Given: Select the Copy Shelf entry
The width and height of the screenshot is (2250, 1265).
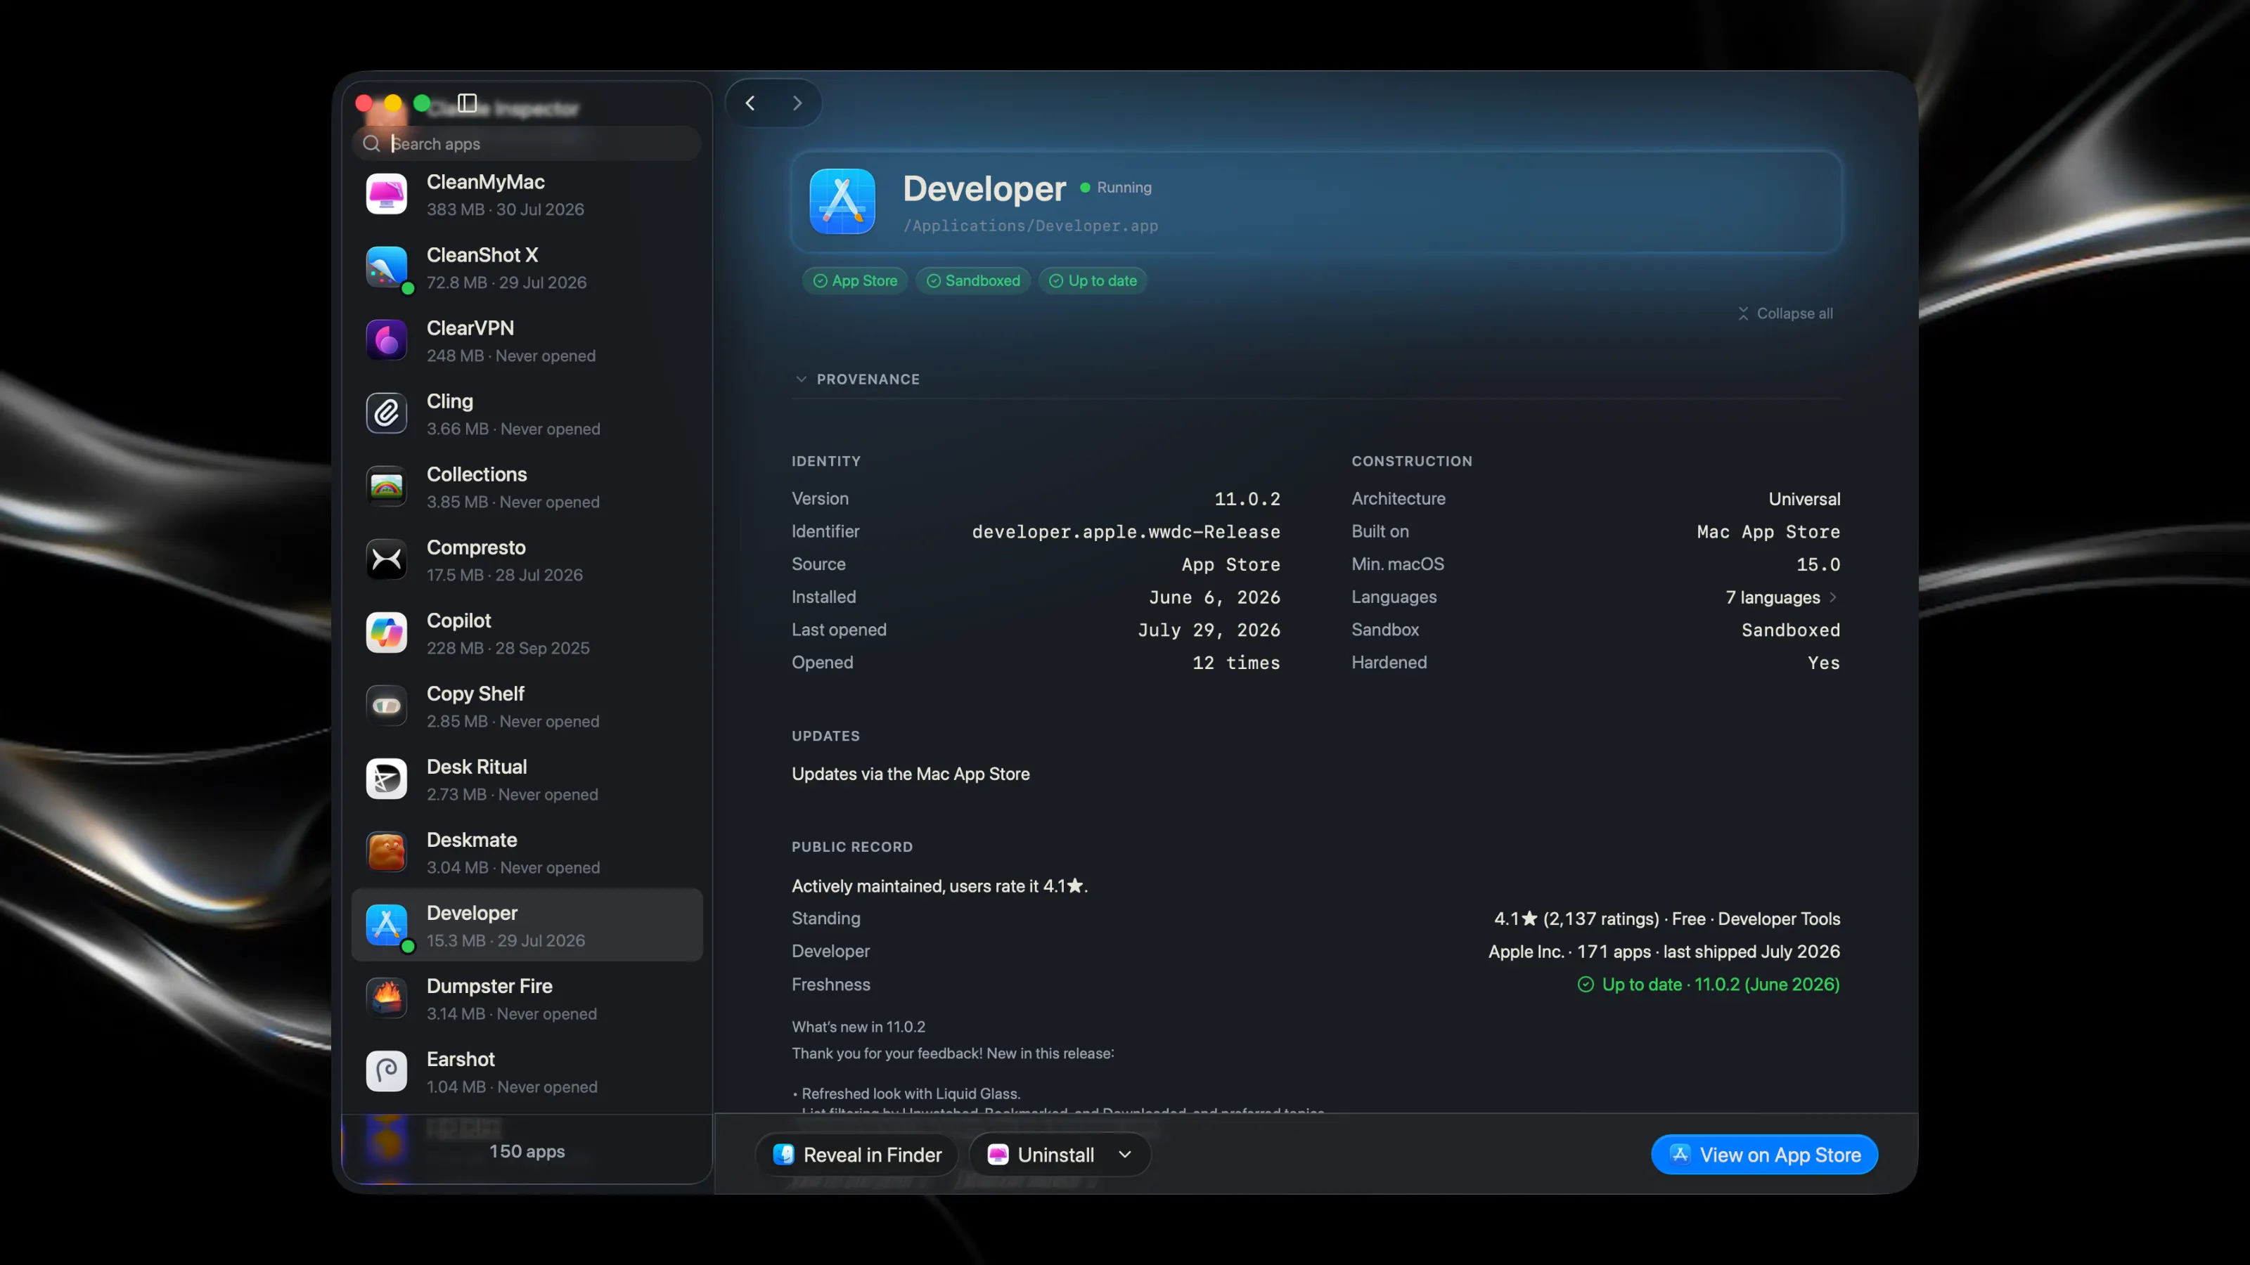Looking at the screenshot, I should pos(527,707).
